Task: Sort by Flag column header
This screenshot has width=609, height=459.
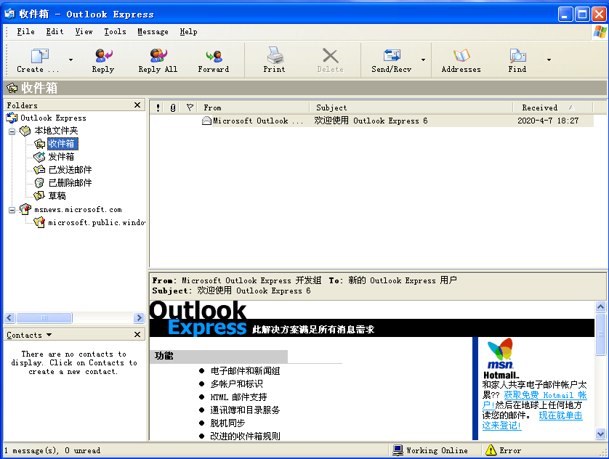Action: tap(190, 107)
